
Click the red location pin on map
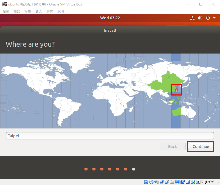[176, 90]
